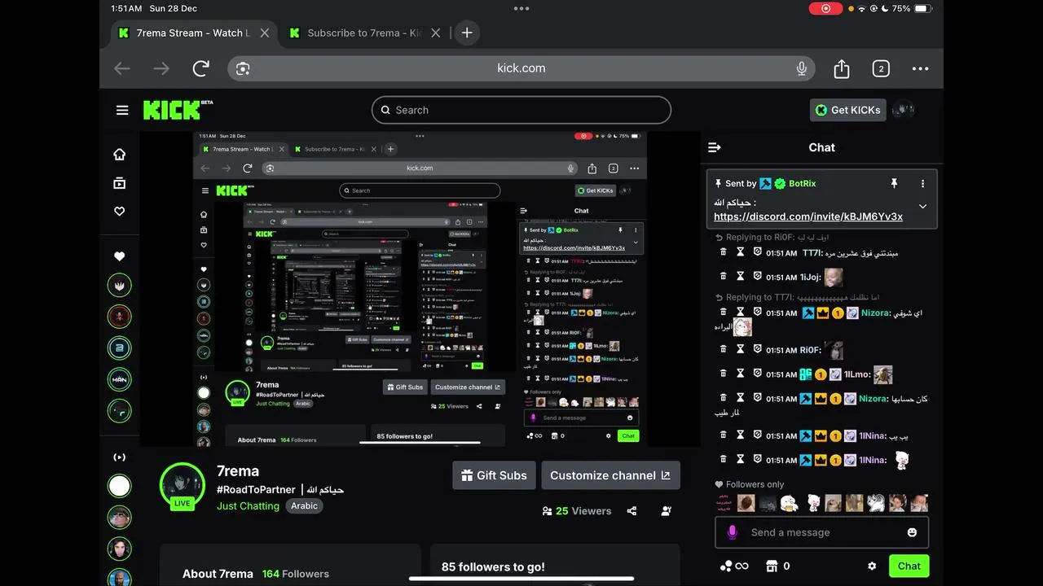The image size is (1043, 586).
Task: Tap the red screen recording indicator
Action: click(x=825, y=8)
